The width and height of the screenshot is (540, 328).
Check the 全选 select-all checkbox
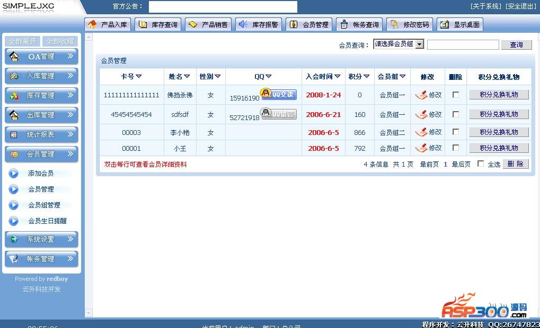[x=481, y=163]
